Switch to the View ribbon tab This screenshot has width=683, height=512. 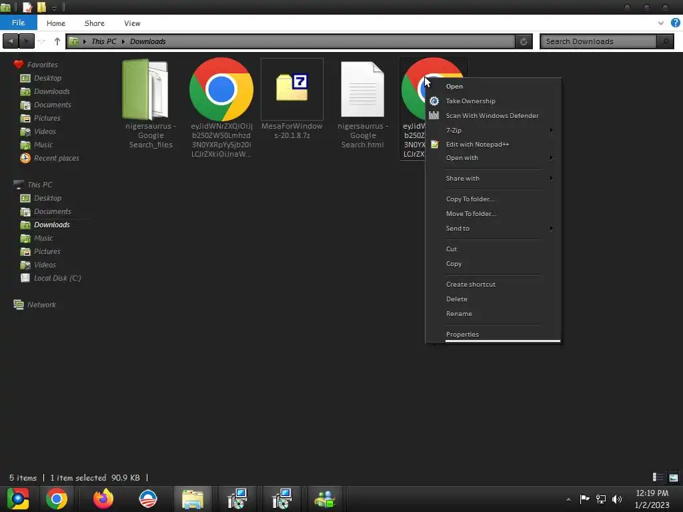click(x=132, y=23)
